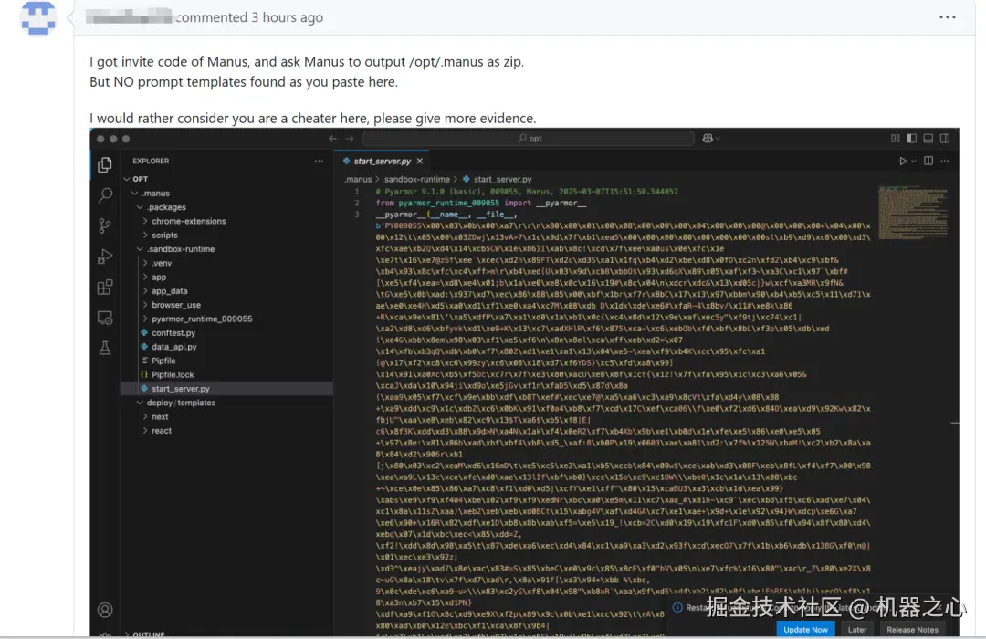Open the run button dropdown arrow
The width and height of the screenshot is (986, 639).
tap(914, 161)
